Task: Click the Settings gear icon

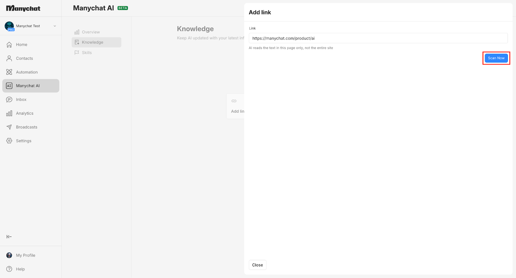Action: click(x=9, y=141)
